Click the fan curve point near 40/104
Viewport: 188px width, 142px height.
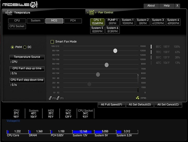[98, 75]
